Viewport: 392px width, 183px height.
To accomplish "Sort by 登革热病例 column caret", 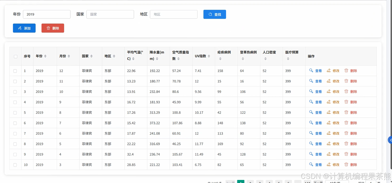I will click(x=243, y=59).
